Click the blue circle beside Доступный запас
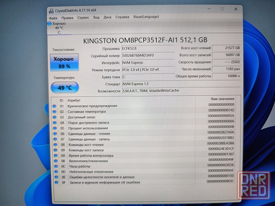This screenshot has width=275, height=206. coord(55,117)
